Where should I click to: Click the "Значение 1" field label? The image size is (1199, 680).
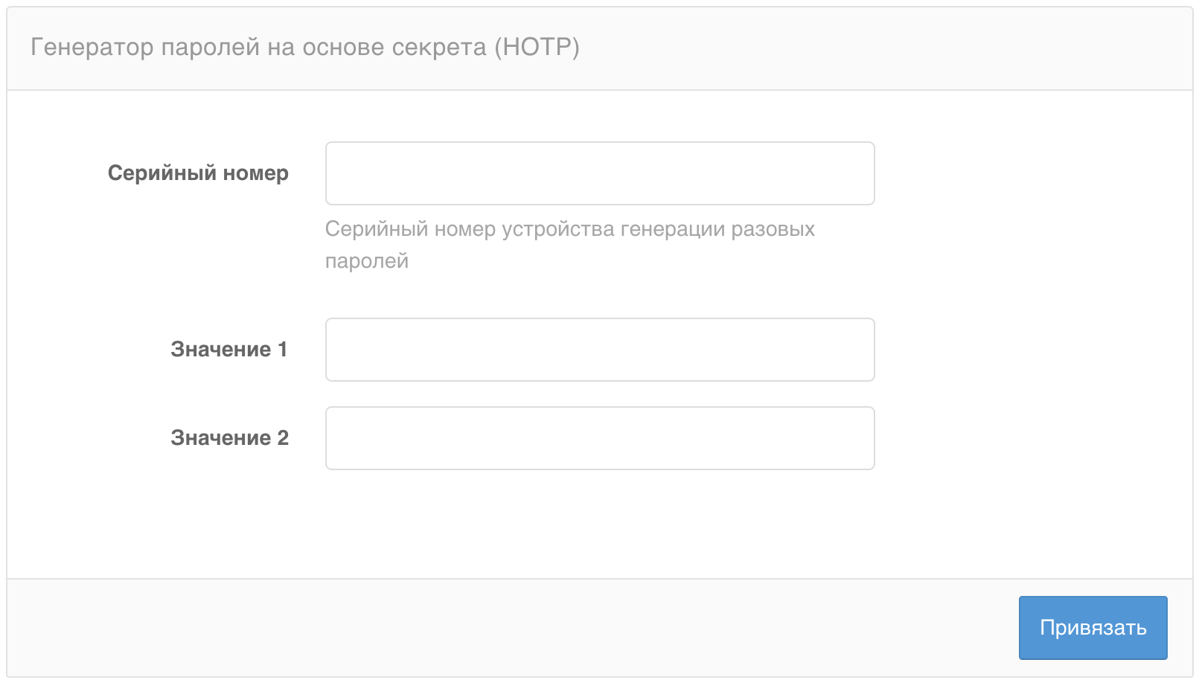[x=228, y=350]
